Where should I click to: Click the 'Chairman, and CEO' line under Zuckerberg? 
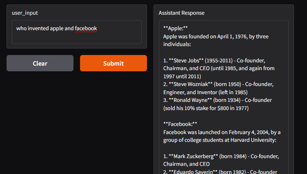tap(187, 164)
